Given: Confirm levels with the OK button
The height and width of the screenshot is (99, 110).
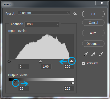Looking at the screenshot, I should point(93,14).
